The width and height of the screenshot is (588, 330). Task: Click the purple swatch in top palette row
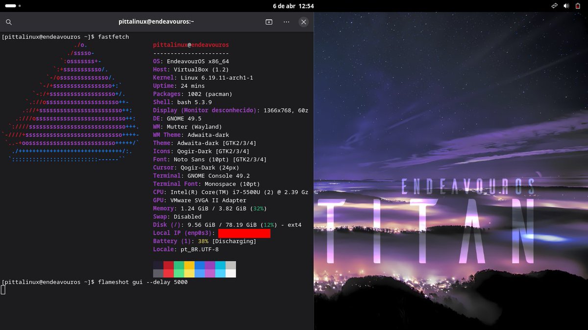point(210,265)
